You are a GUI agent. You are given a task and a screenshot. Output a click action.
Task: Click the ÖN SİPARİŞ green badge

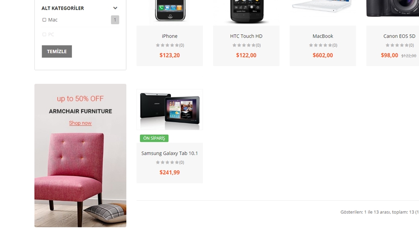click(x=154, y=138)
